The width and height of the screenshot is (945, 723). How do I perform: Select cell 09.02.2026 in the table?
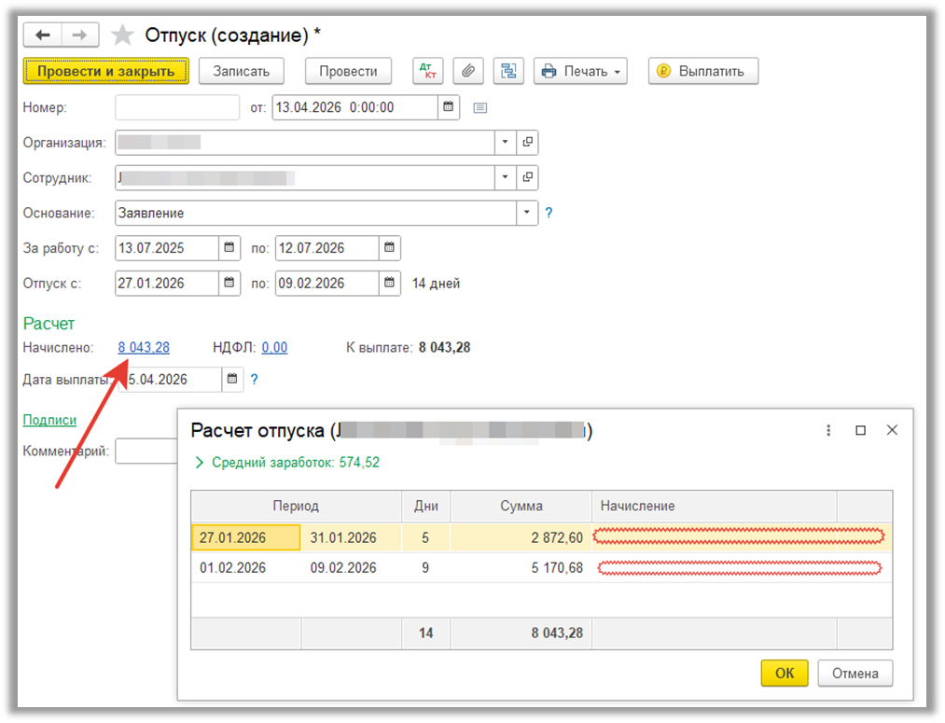coord(352,567)
